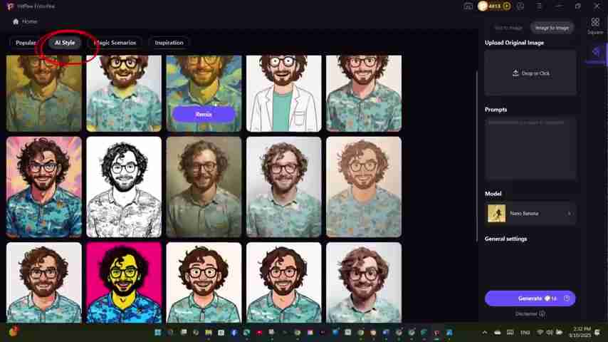
Task: Click the Remix button on the thumbnail
Action: [204, 114]
